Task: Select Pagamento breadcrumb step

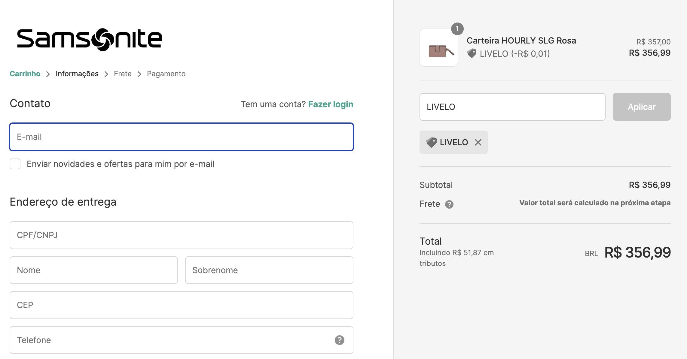Action: tap(166, 74)
